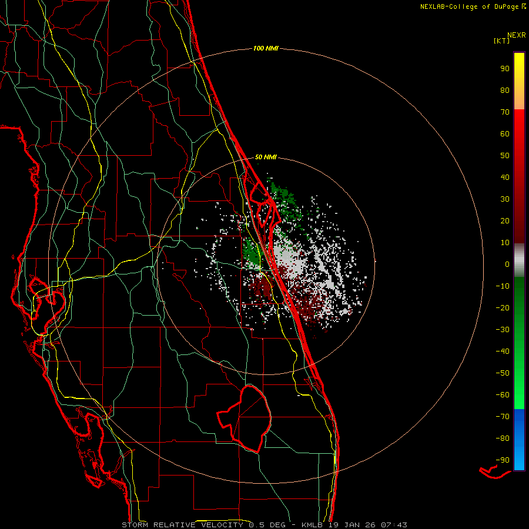The width and height of the screenshot is (529, 529).
Task: Click the 60 value on velocity scale
Action: (505, 134)
